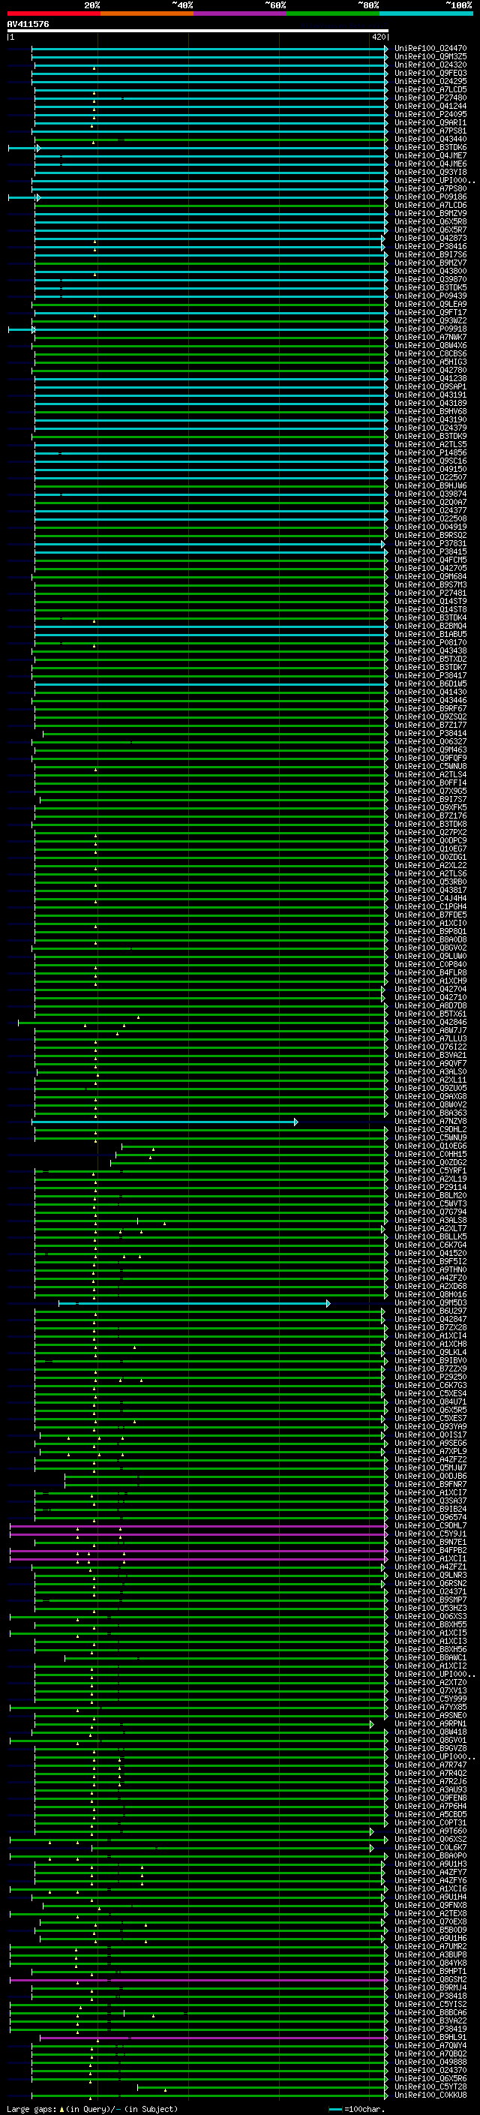Screen dimensions: 480x2115
Task: Open hit UniRef100_Q9M325
Action: [x=430, y=57]
